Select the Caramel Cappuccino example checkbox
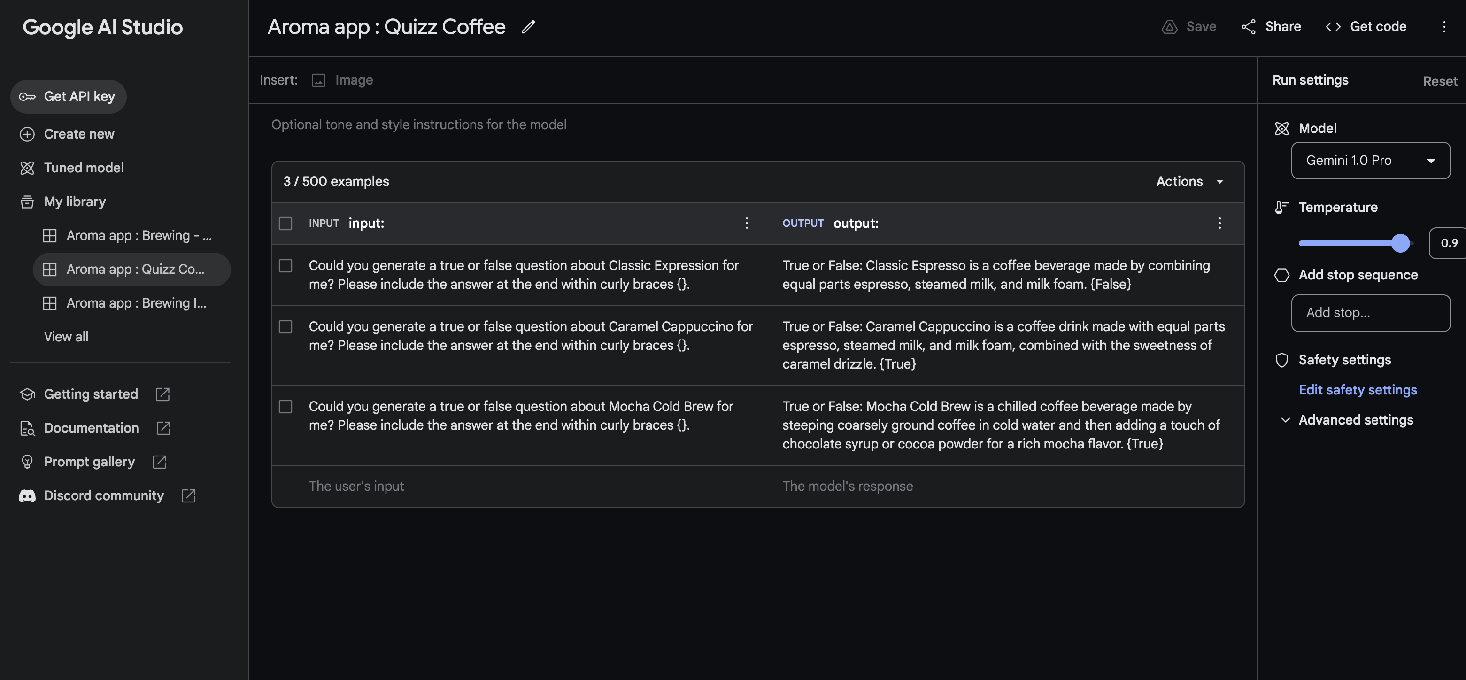The height and width of the screenshot is (680, 1466). 285,327
